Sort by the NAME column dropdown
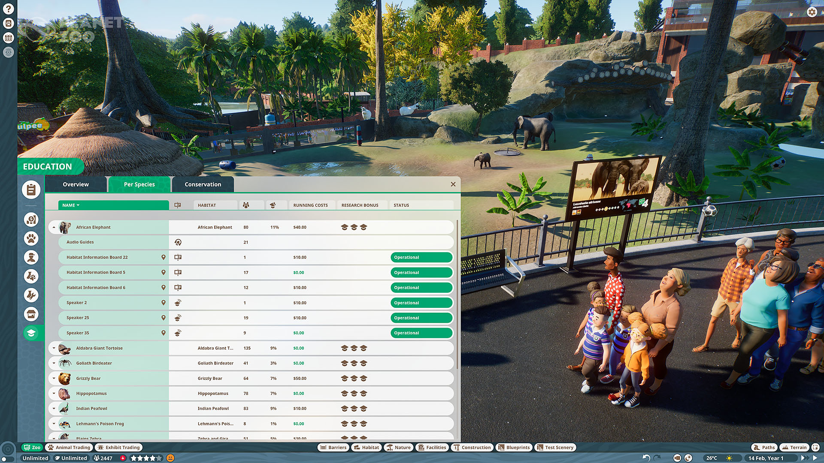This screenshot has height=463, width=824. click(71, 205)
